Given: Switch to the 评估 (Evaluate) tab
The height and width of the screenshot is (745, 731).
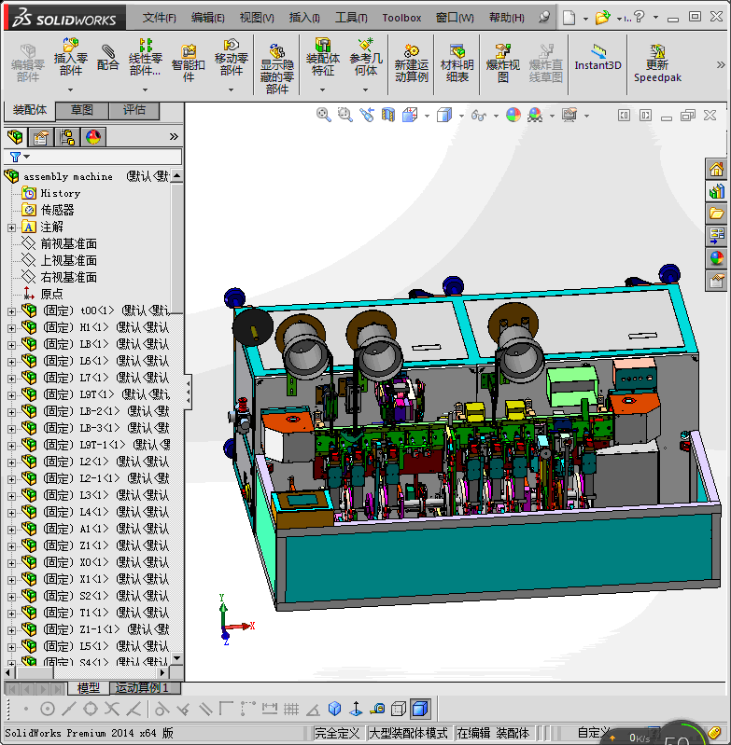Looking at the screenshot, I should pyautogui.click(x=134, y=110).
